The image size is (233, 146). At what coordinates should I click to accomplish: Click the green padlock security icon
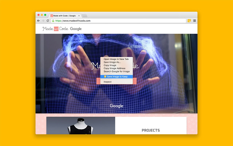pyautogui.click(x=53, y=21)
